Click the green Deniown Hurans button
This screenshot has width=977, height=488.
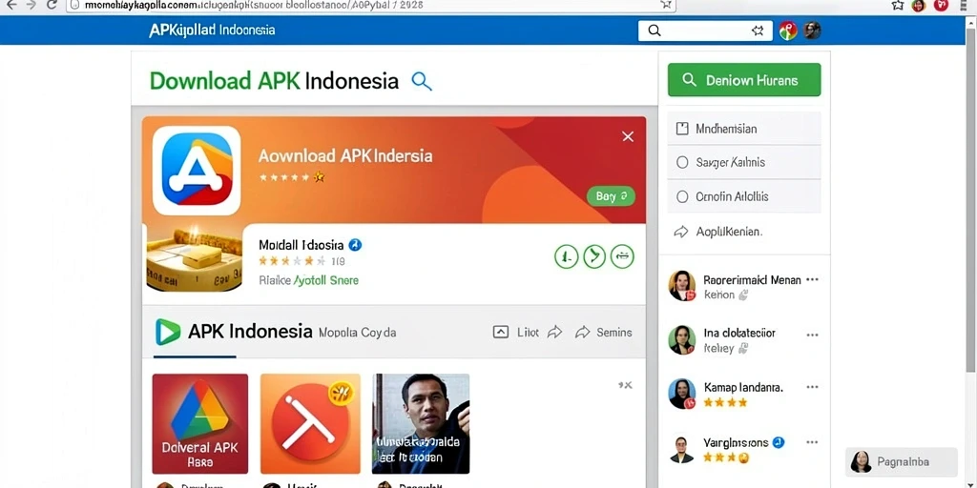pyautogui.click(x=744, y=80)
